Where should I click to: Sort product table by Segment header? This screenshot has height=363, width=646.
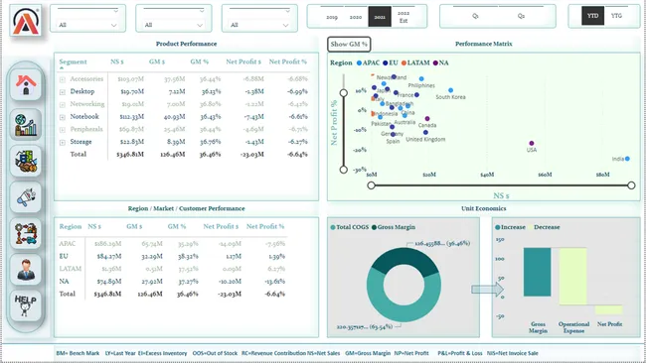click(73, 61)
